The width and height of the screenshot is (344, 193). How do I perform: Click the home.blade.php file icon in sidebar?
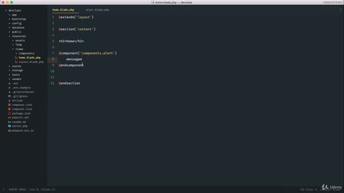(x=16, y=57)
